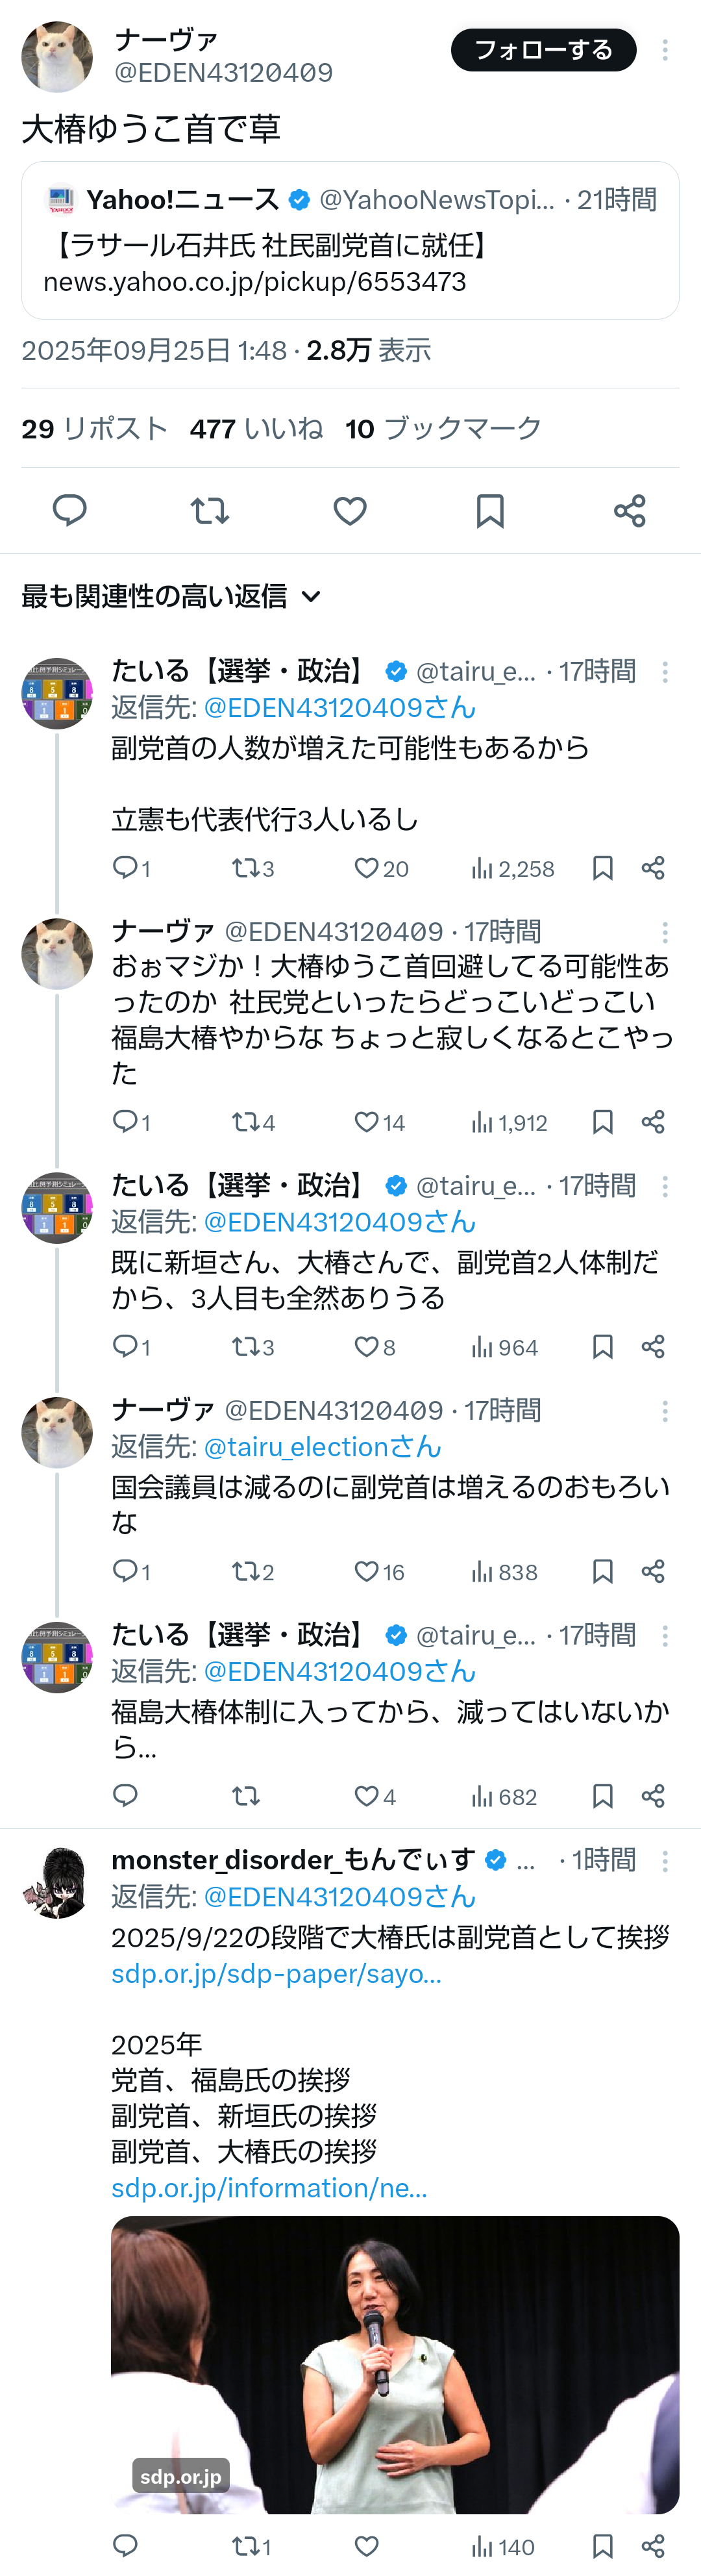Bookmark the main post
This screenshot has width=701, height=2576.
pyautogui.click(x=489, y=510)
